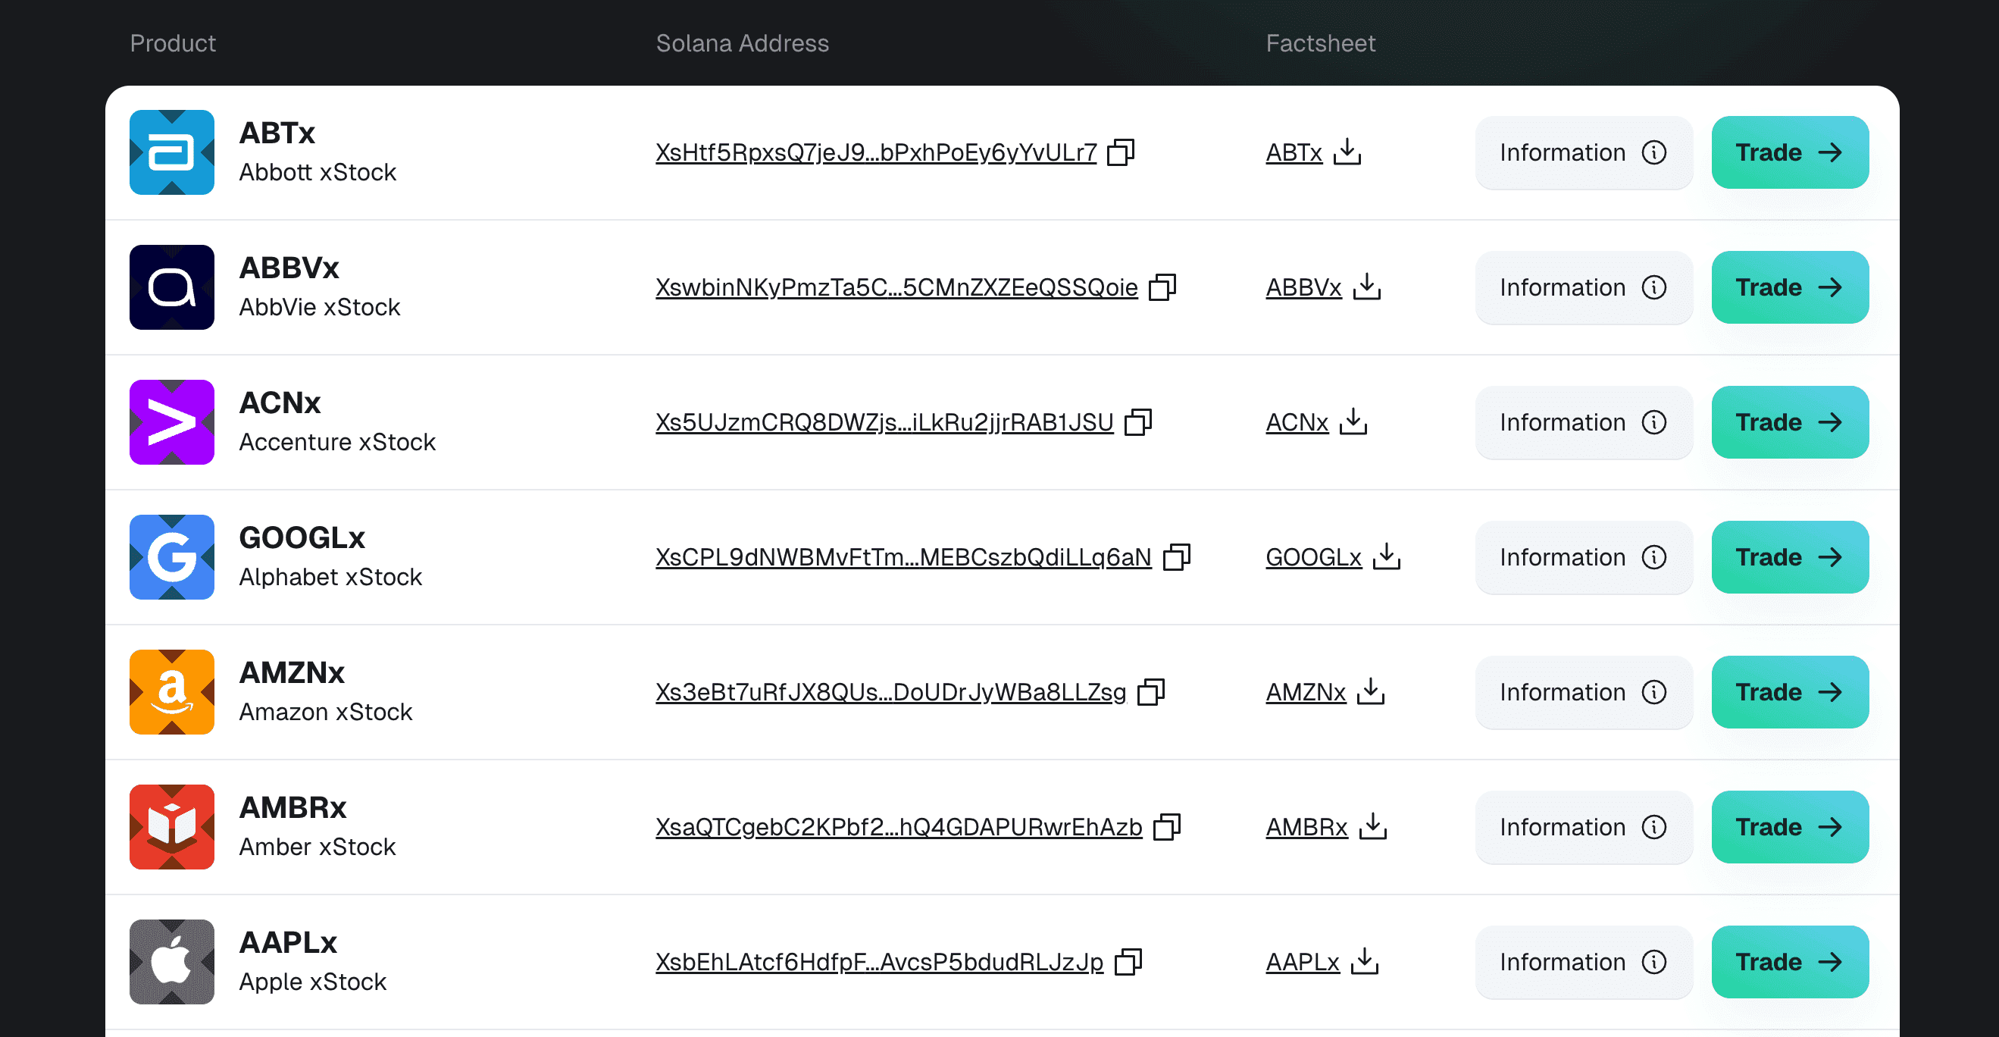
Task: Copy the AMZNx Solana address
Action: click(x=1151, y=692)
